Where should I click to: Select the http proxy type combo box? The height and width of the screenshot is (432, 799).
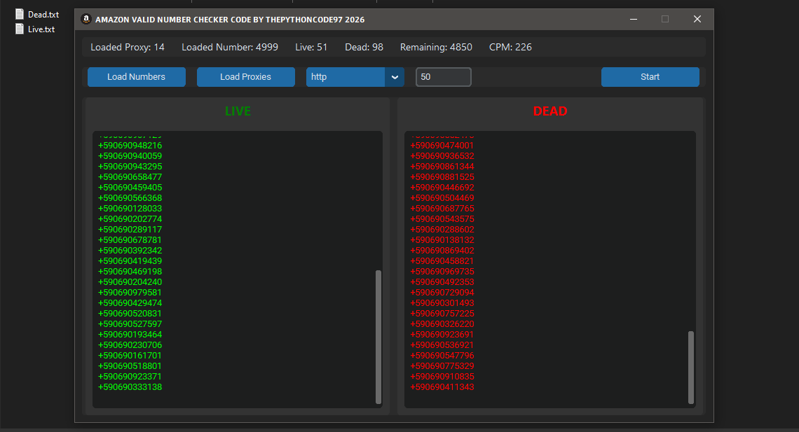coord(355,77)
